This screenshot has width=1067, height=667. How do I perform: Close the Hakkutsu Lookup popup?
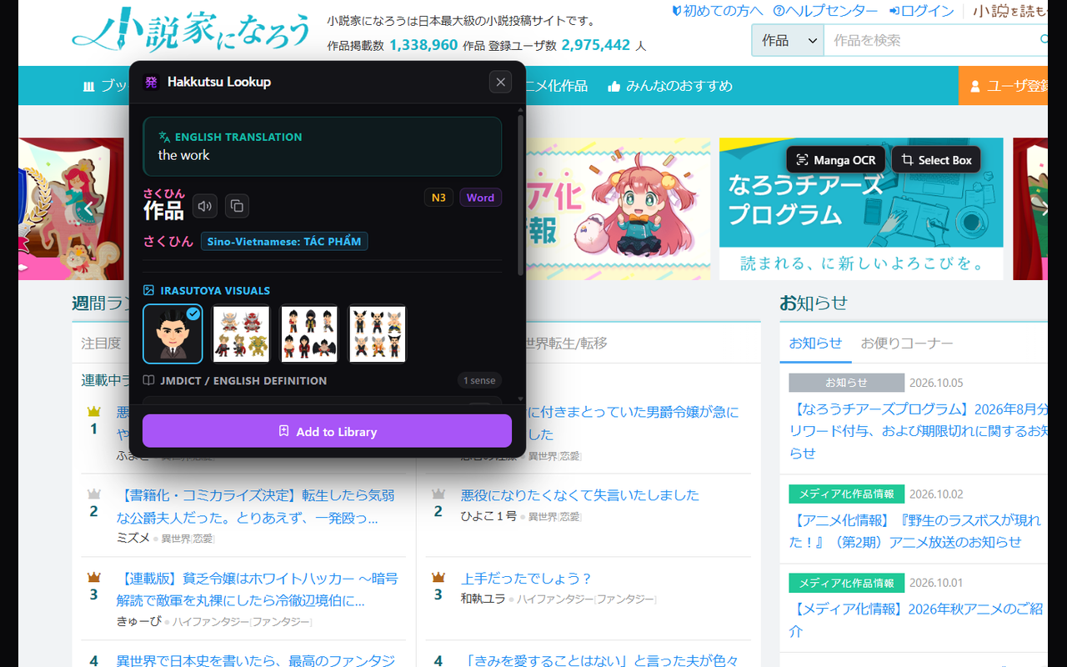pyautogui.click(x=500, y=82)
